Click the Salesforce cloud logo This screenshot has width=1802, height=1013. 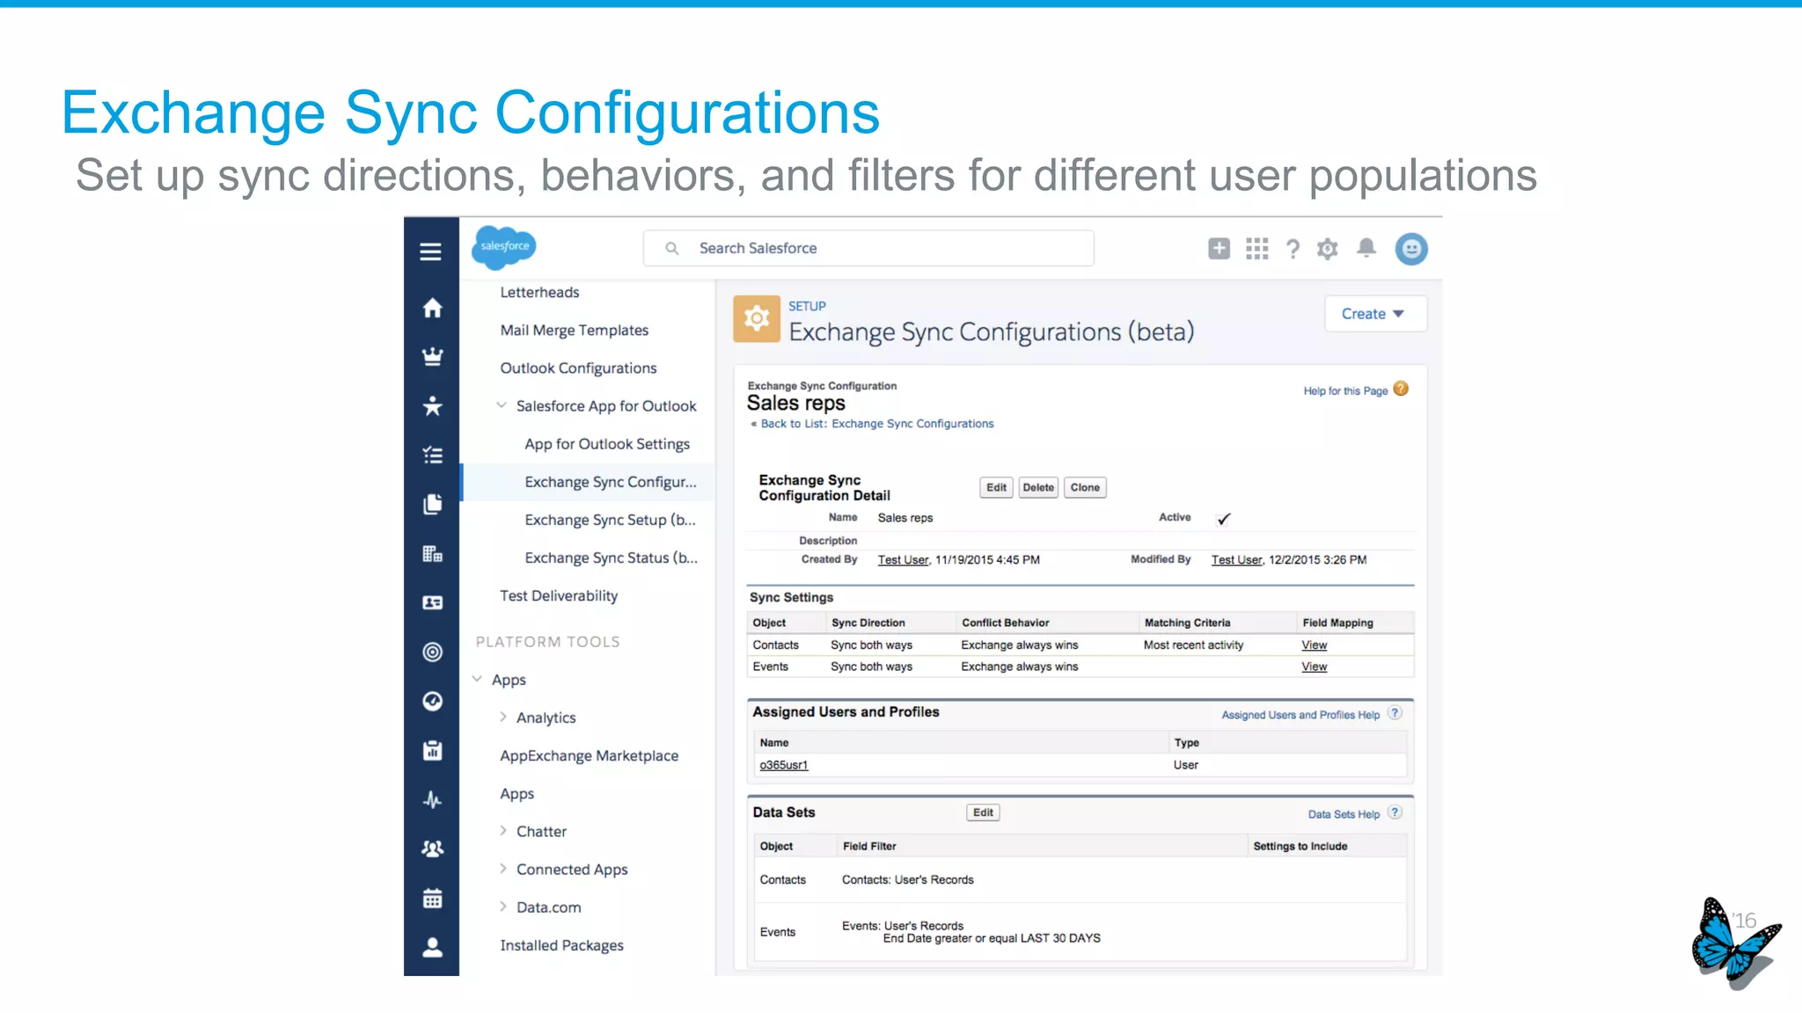pos(504,247)
